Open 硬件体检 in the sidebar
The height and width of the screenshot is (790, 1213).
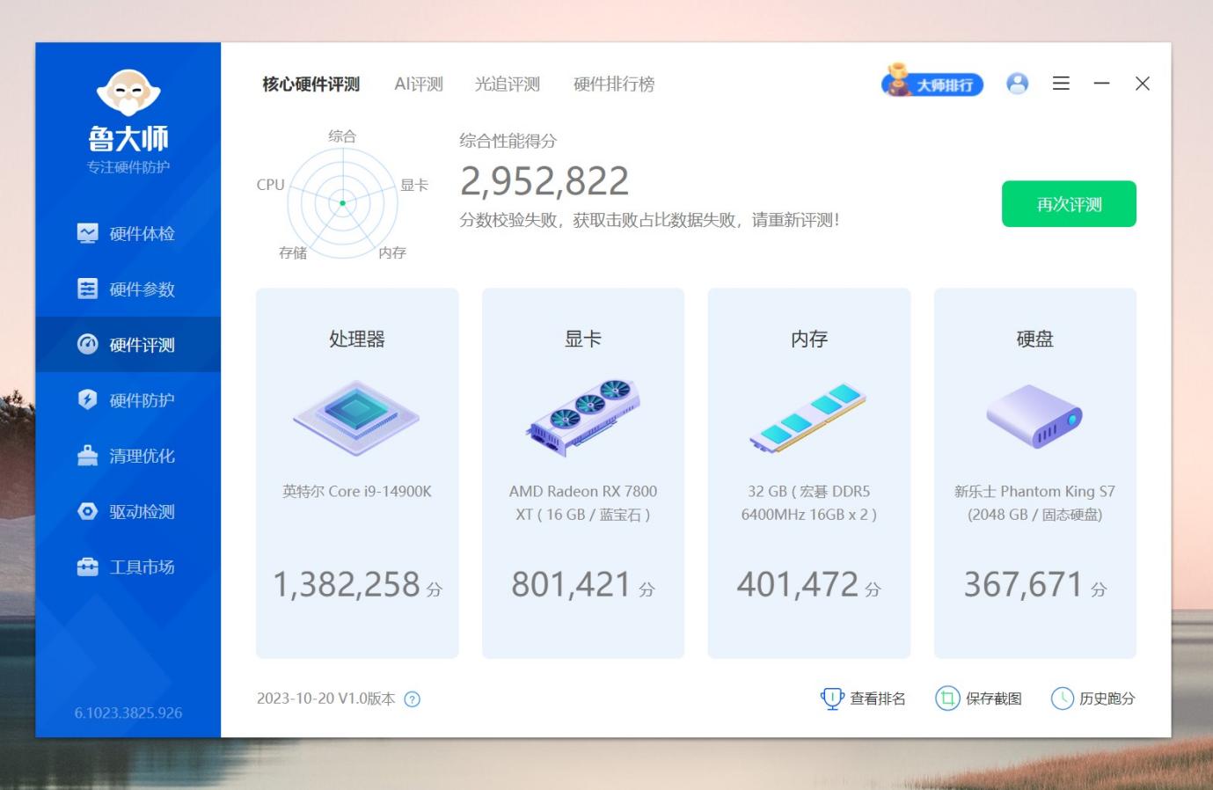tap(128, 233)
